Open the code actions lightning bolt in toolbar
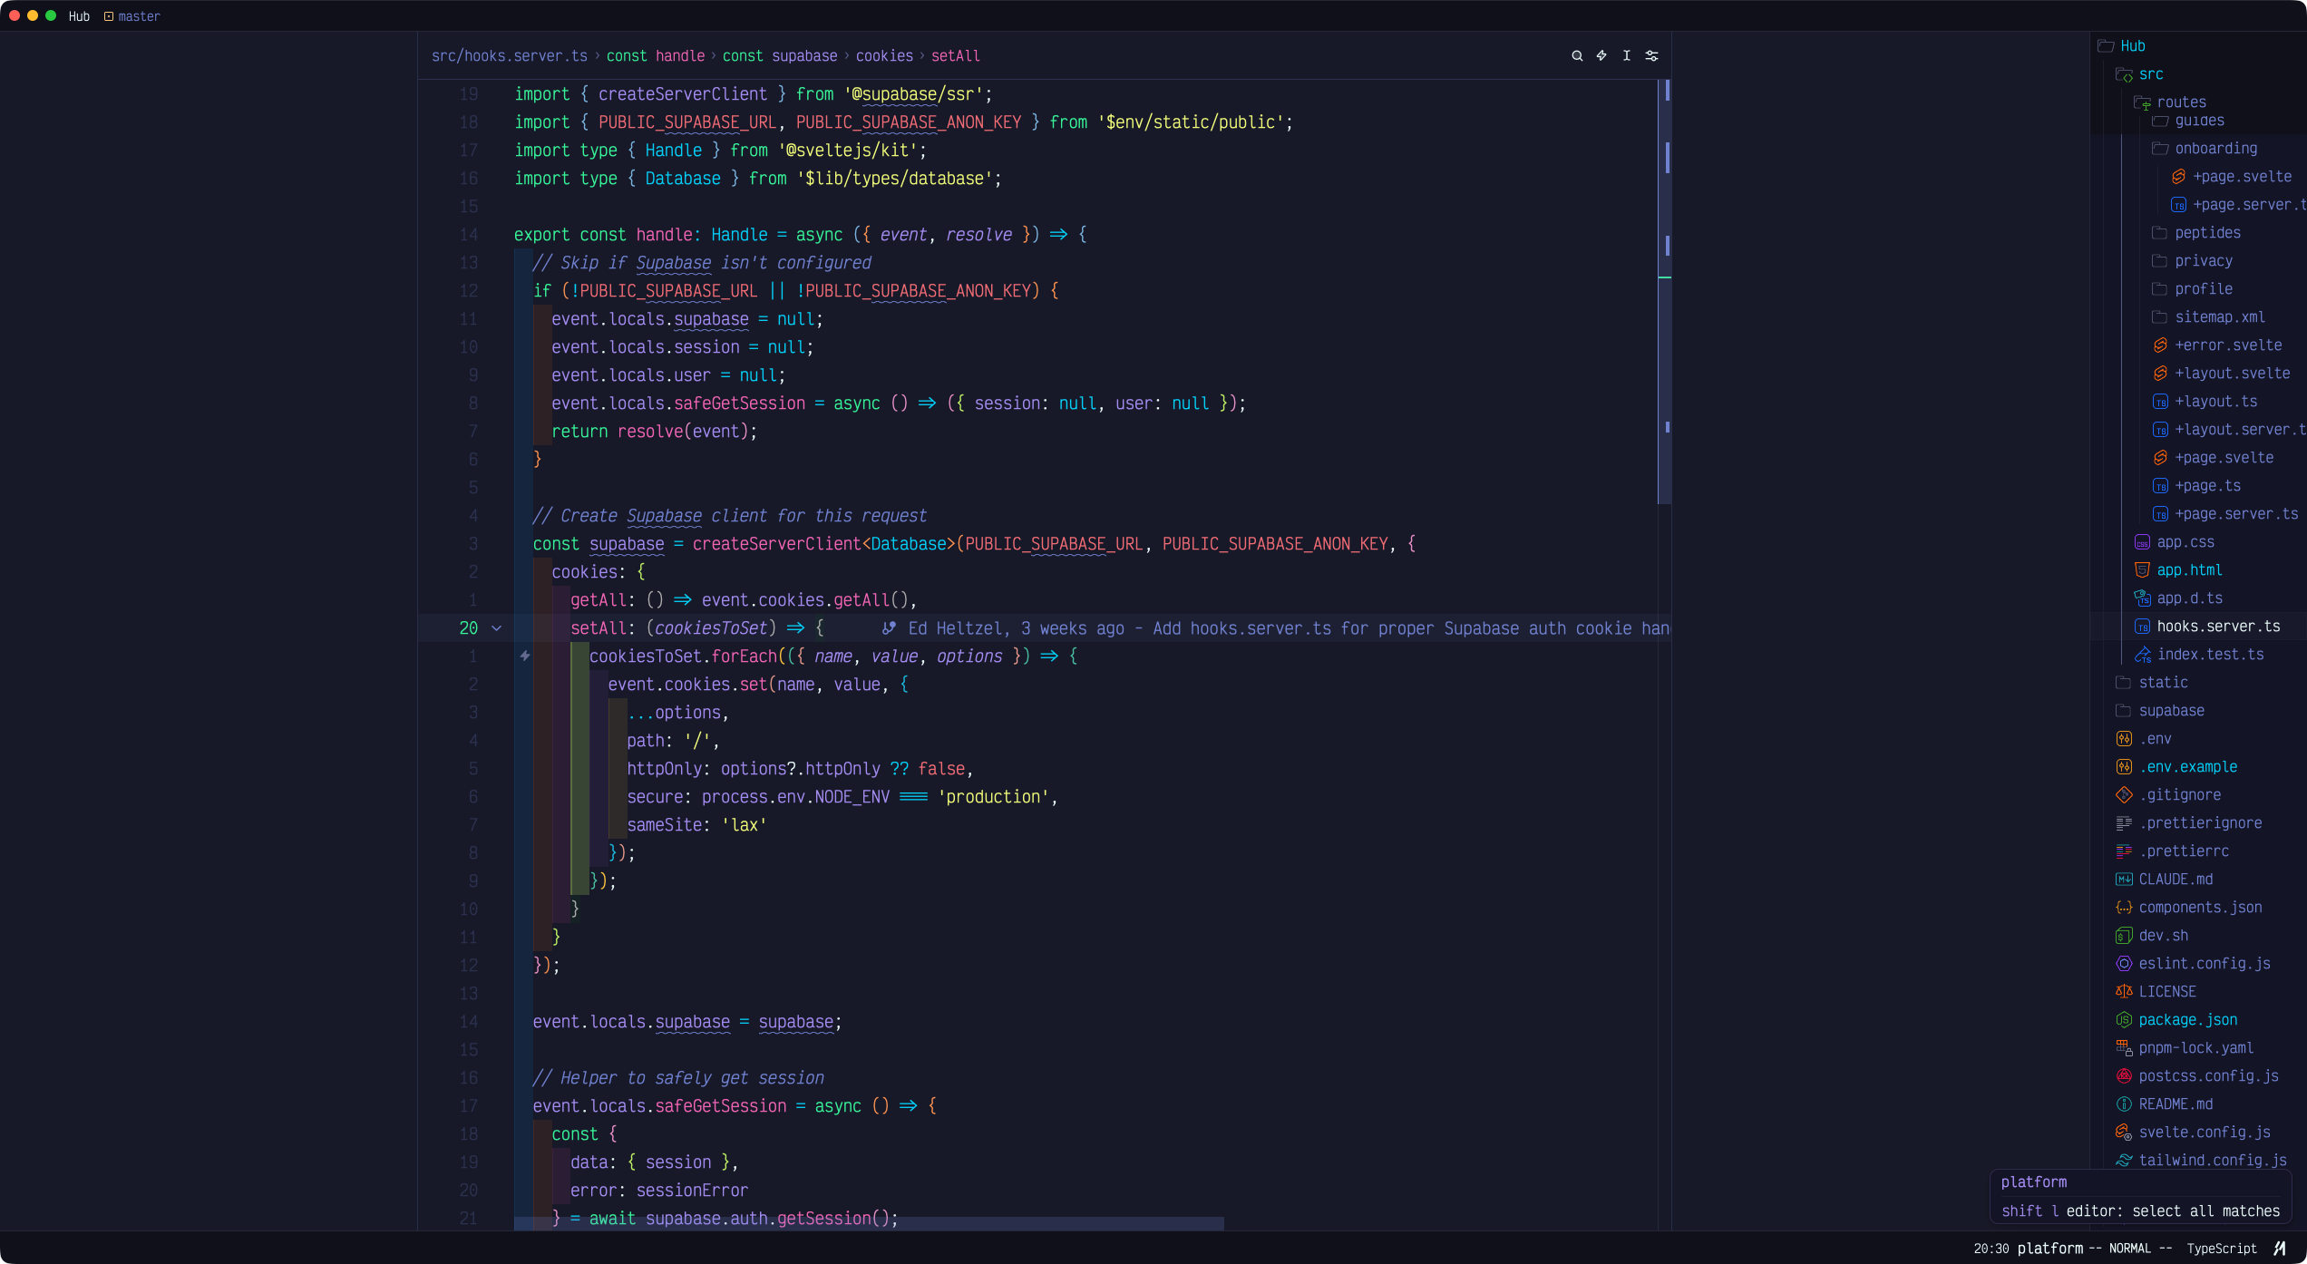Viewport: 2307px width, 1264px height. pyautogui.click(x=1601, y=56)
